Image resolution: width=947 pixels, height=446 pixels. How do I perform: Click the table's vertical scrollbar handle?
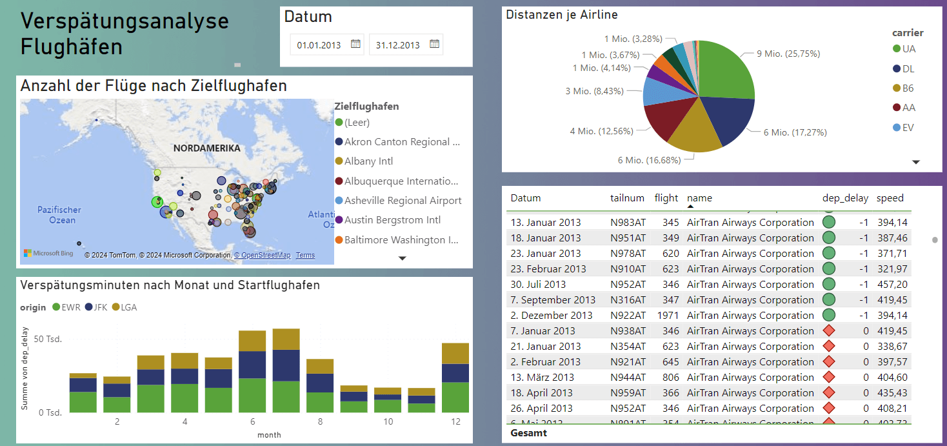coord(935,240)
